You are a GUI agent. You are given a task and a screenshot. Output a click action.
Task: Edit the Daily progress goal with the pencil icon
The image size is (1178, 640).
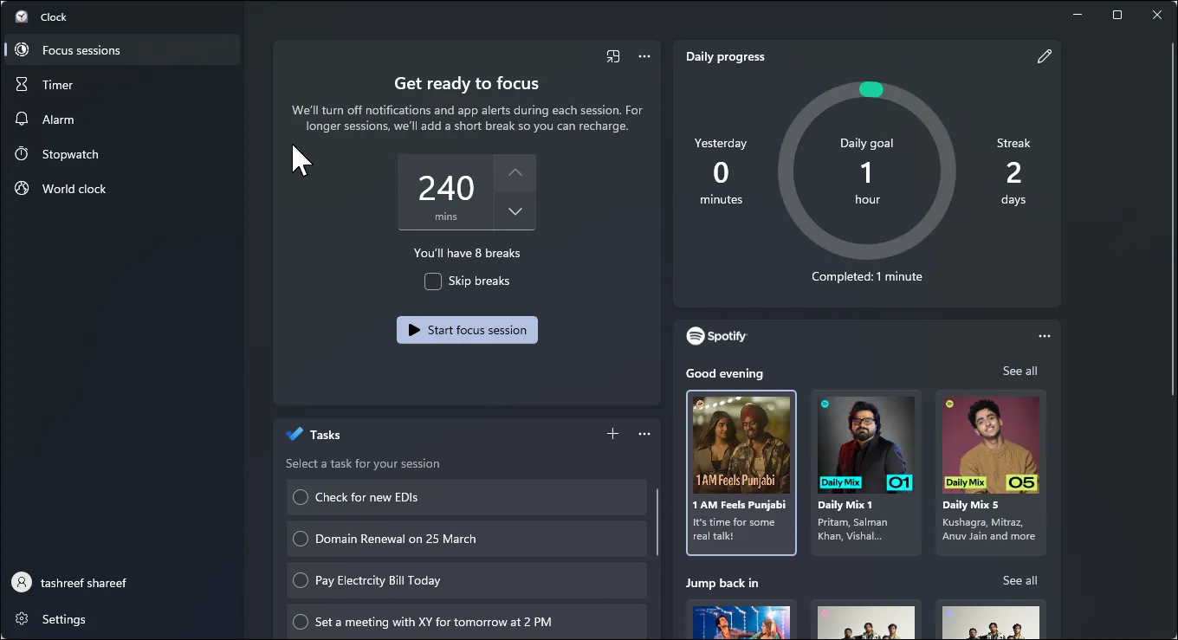coord(1045,55)
